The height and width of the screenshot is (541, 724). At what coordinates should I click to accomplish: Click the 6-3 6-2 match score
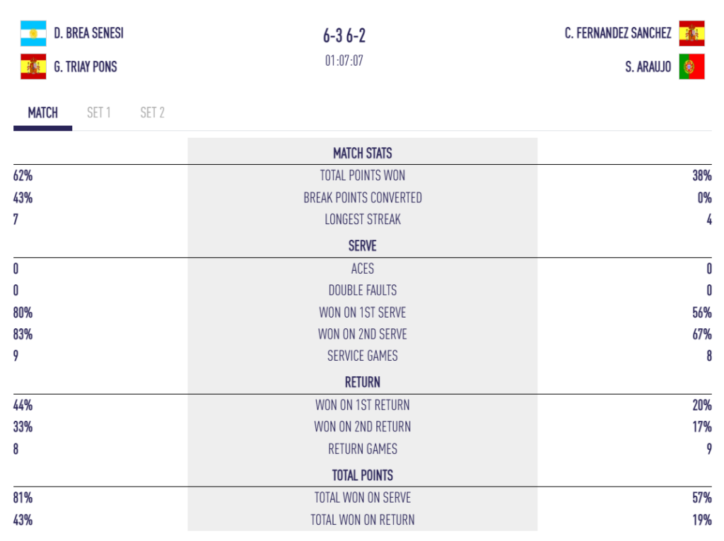[344, 35]
